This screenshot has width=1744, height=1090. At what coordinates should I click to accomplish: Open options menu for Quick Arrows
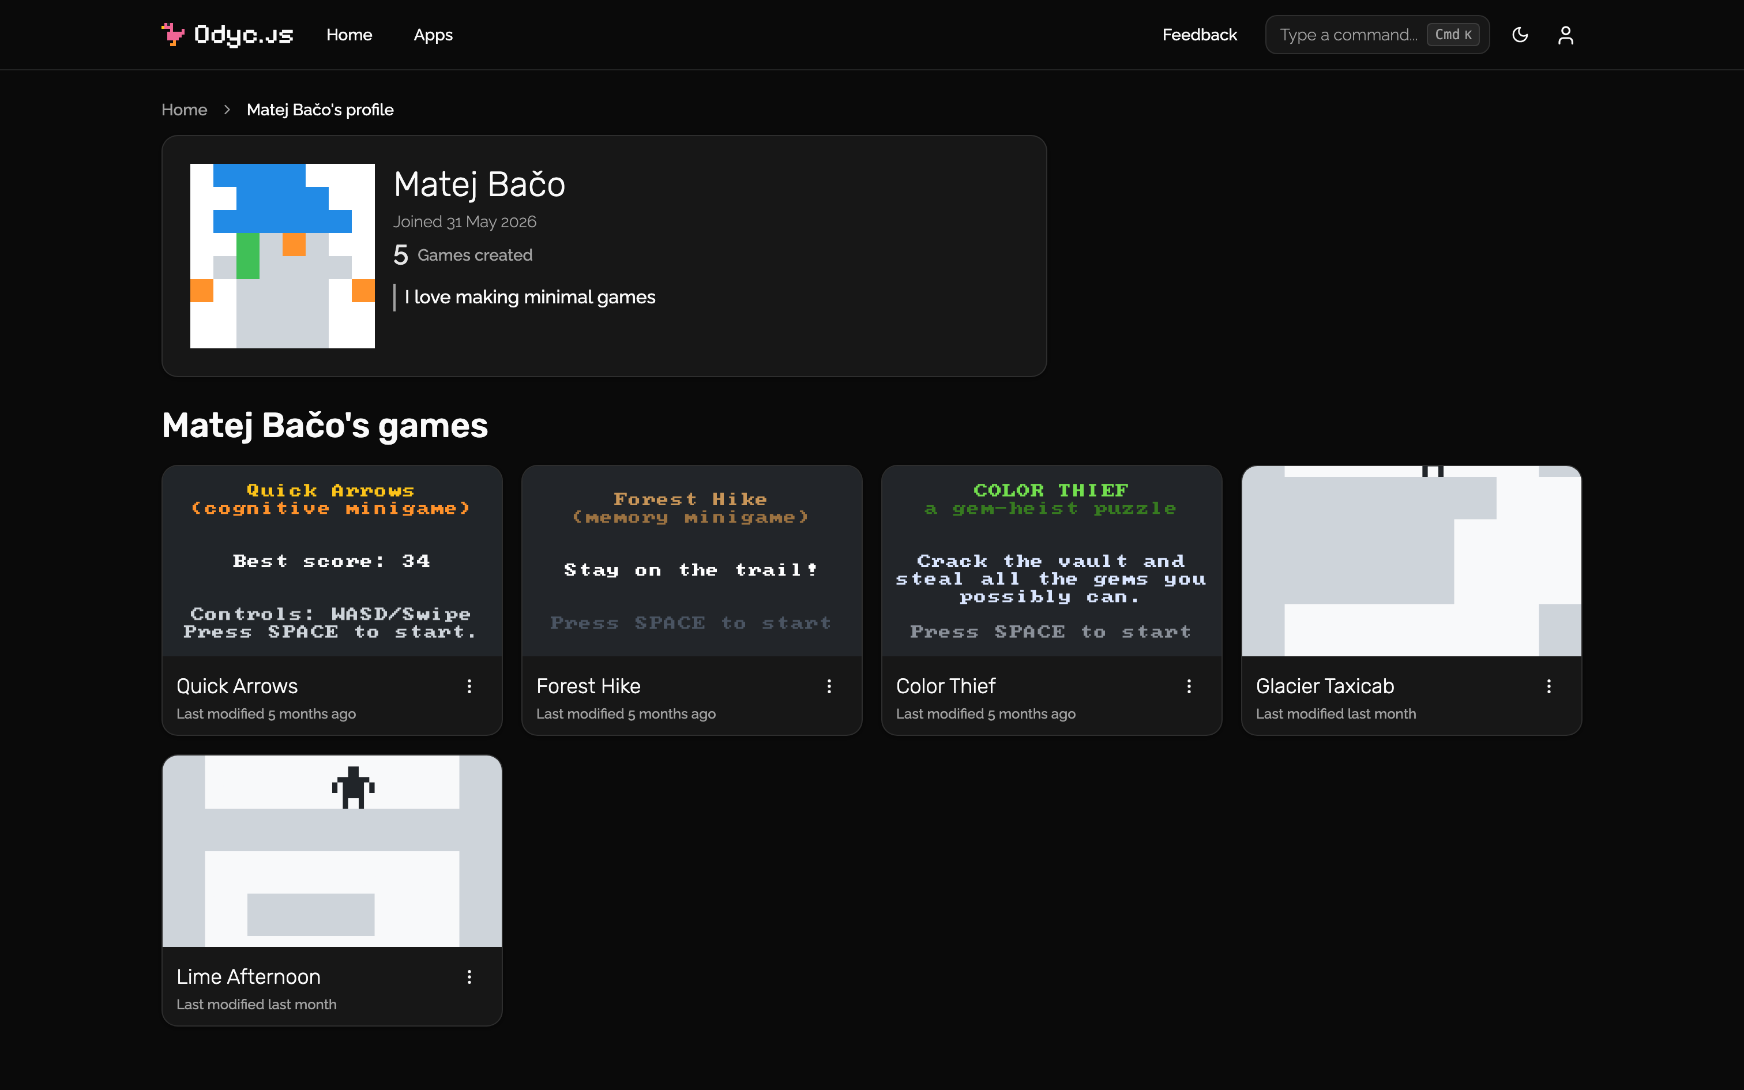pos(469,686)
